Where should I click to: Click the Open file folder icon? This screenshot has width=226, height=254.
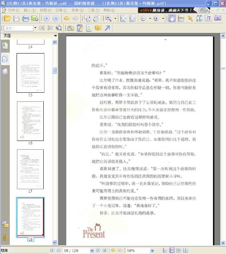point(7,18)
